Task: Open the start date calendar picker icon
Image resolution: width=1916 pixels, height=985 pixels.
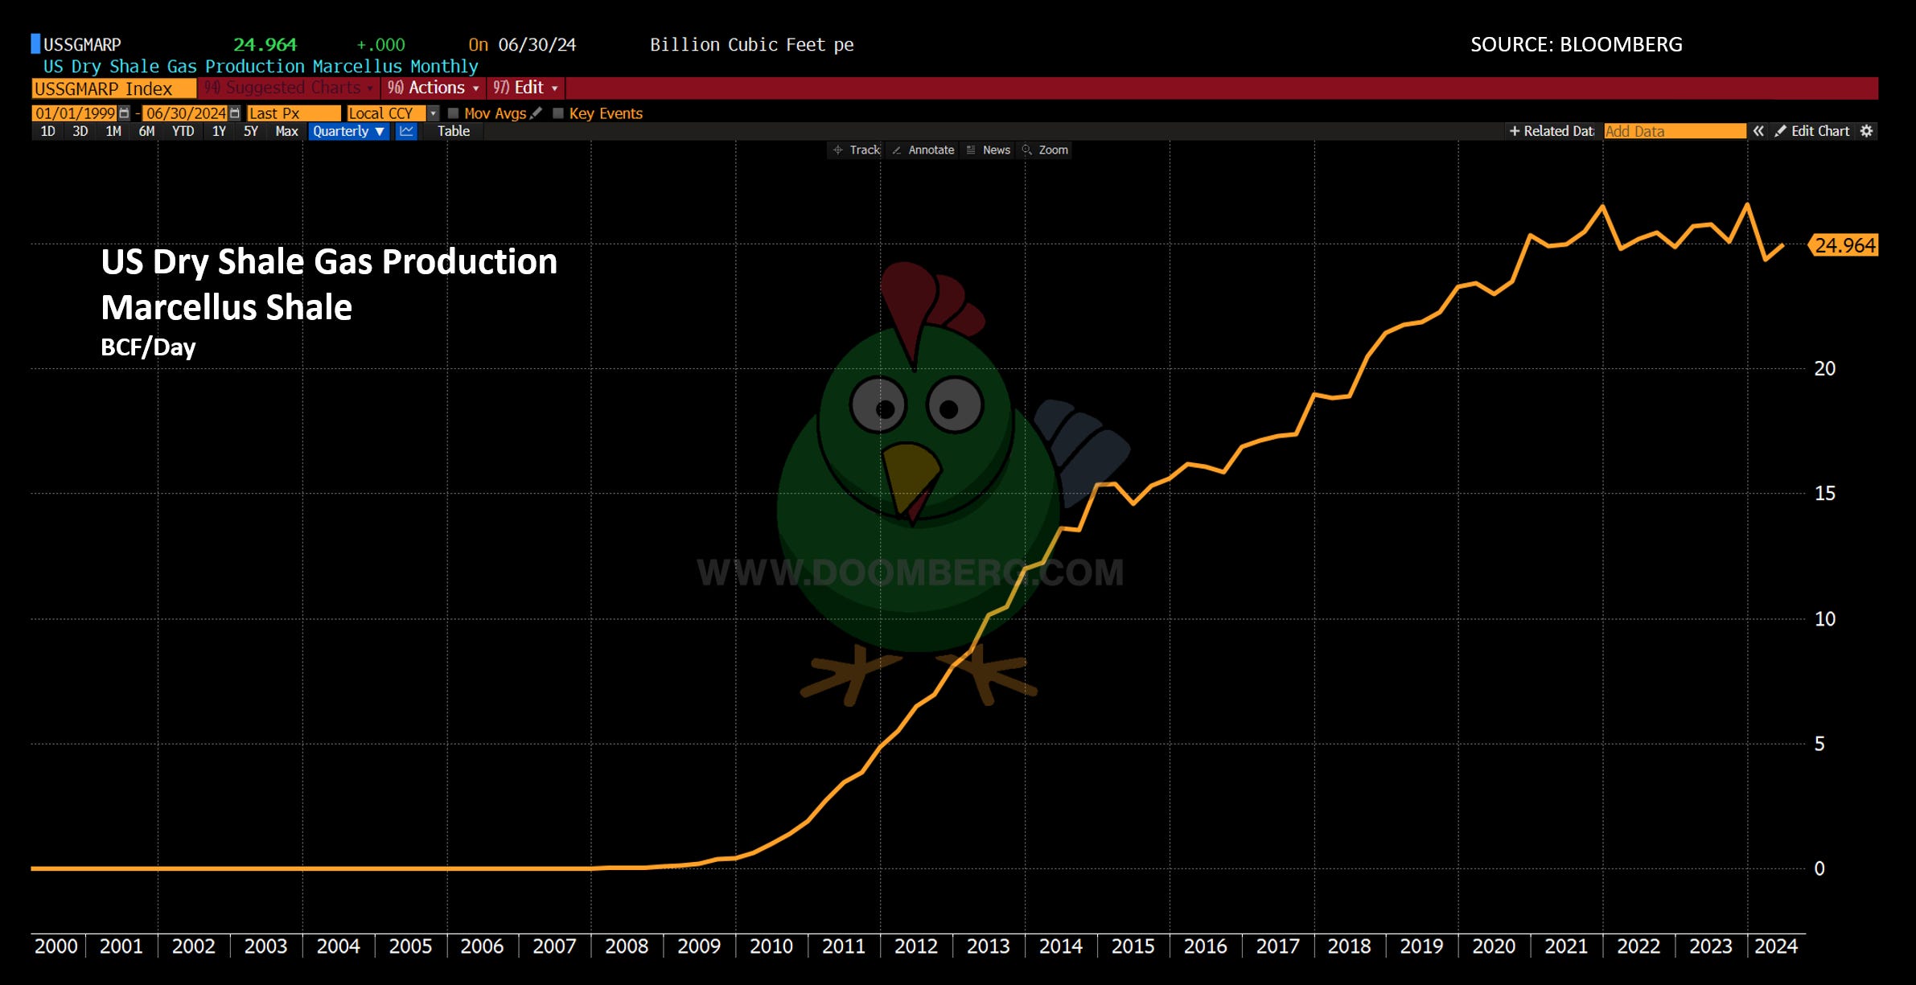Action: point(124,113)
